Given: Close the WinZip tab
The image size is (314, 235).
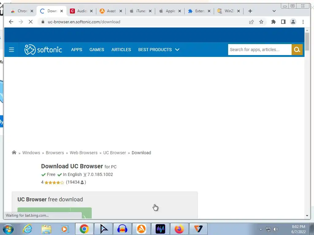Looking at the screenshot, I should coord(239,11).
